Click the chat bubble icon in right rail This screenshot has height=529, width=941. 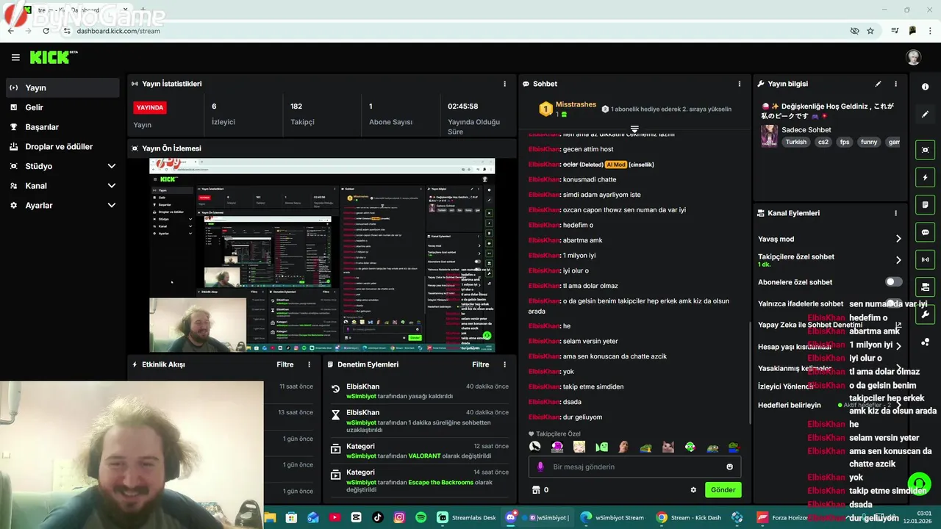(x=925, y=232)
